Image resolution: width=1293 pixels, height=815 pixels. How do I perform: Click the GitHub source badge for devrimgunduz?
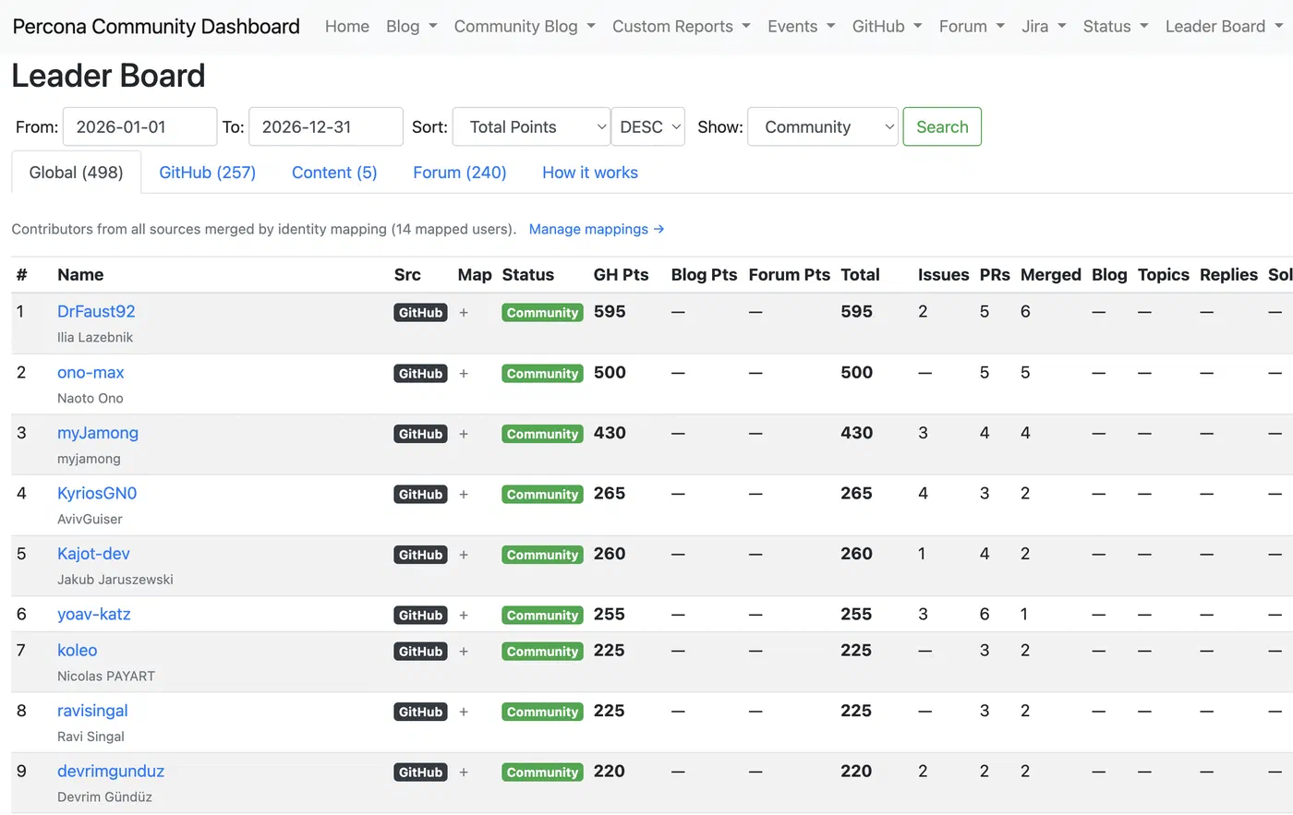click(x=420, y=773)
